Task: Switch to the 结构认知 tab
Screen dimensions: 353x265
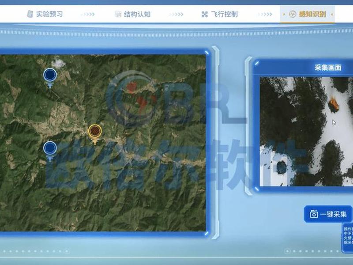Action: pyautogui.click(x=132, y=14)
